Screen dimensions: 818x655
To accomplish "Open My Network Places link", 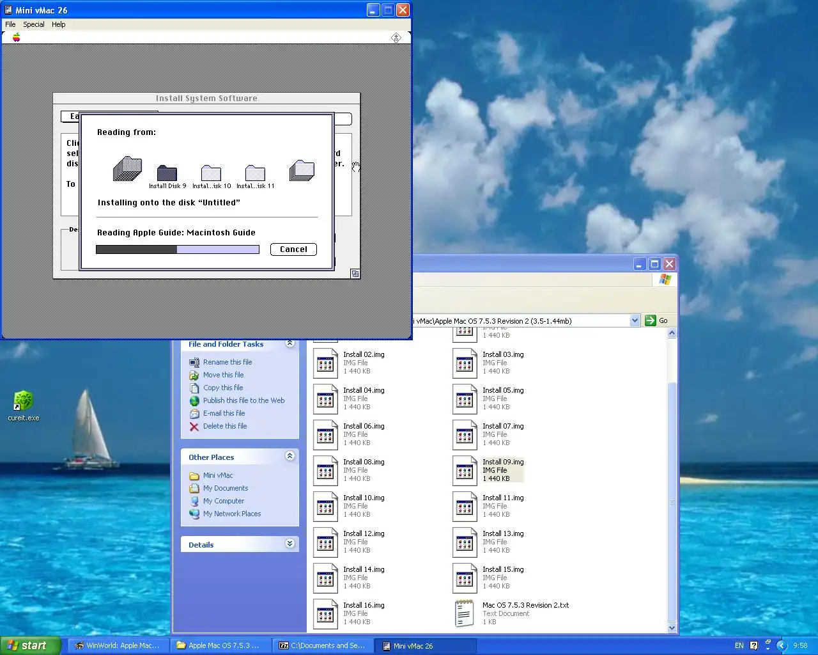I will [232, 514].
